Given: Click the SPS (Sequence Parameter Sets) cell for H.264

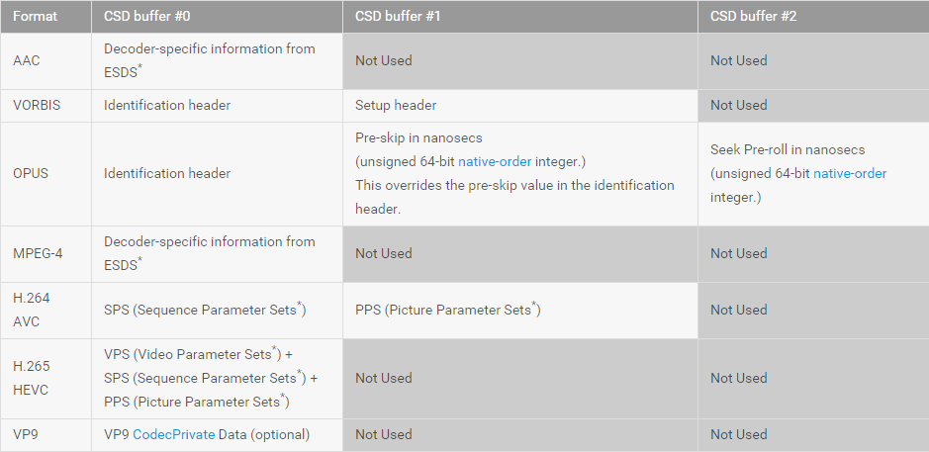Looking at the screenshot, I should (x=217, y=310).
